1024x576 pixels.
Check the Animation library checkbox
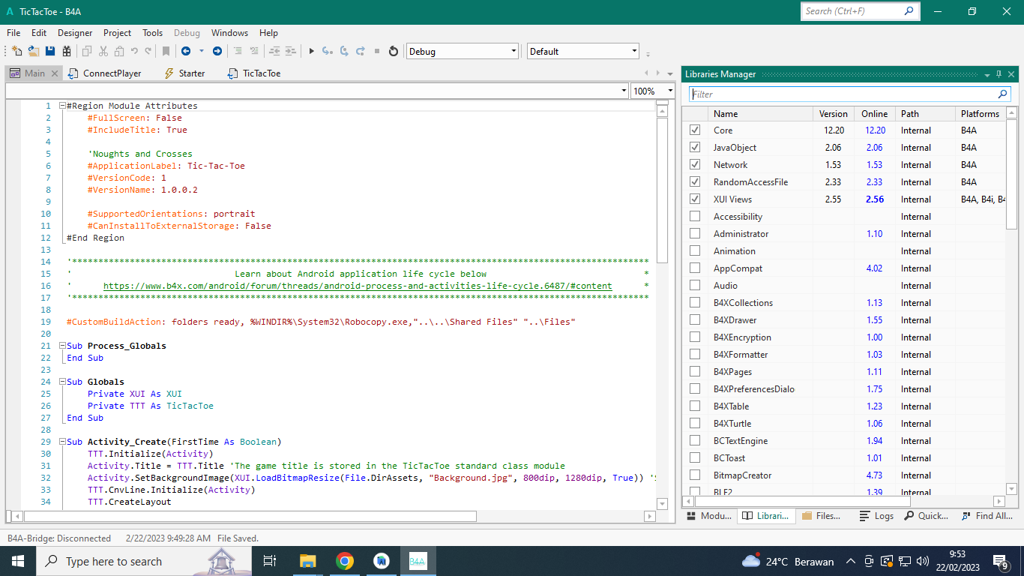click(x=695, y=251)
